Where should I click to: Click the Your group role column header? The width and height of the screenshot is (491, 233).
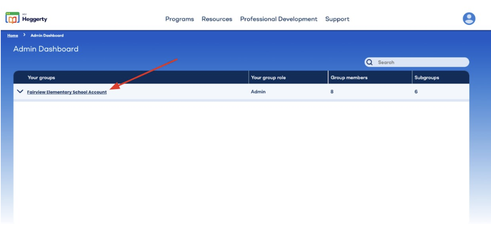click(268, 78)
